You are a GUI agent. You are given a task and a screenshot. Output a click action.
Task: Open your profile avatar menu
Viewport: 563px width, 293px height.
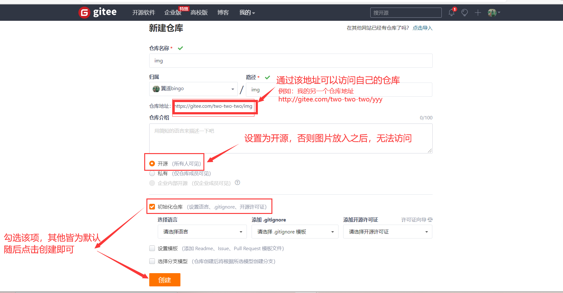[492, 13]
